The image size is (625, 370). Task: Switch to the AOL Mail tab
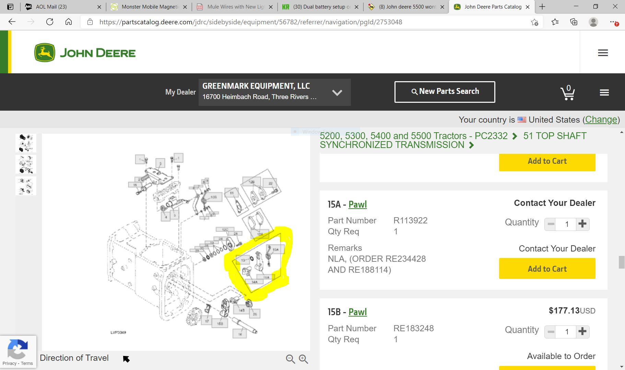tap(51, 7)
